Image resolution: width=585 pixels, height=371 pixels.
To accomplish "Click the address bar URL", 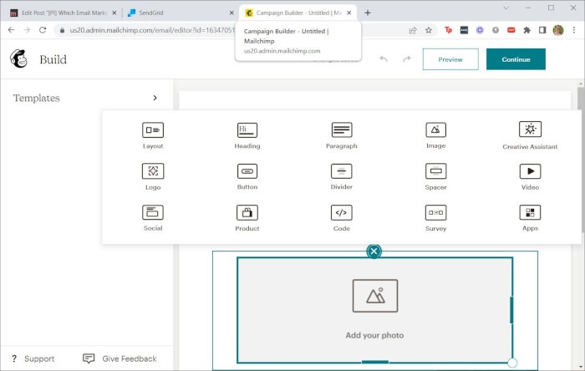I will point(152,30).
